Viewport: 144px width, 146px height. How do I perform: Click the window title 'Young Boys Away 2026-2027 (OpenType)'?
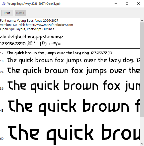tap(34, 4)
